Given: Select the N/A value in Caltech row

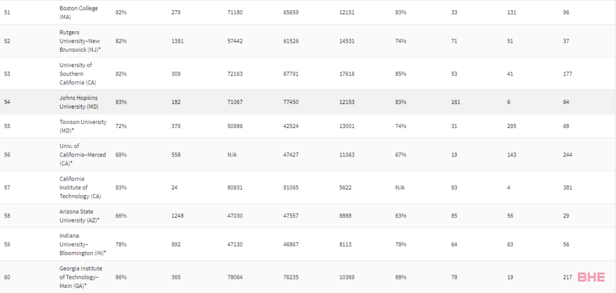Looking at the screenshot, I should pyautogui.click(x=400, y=187).
